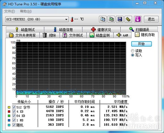Click the 4478 IOPS value
The image size is (164, 133).
click(55, 111)
